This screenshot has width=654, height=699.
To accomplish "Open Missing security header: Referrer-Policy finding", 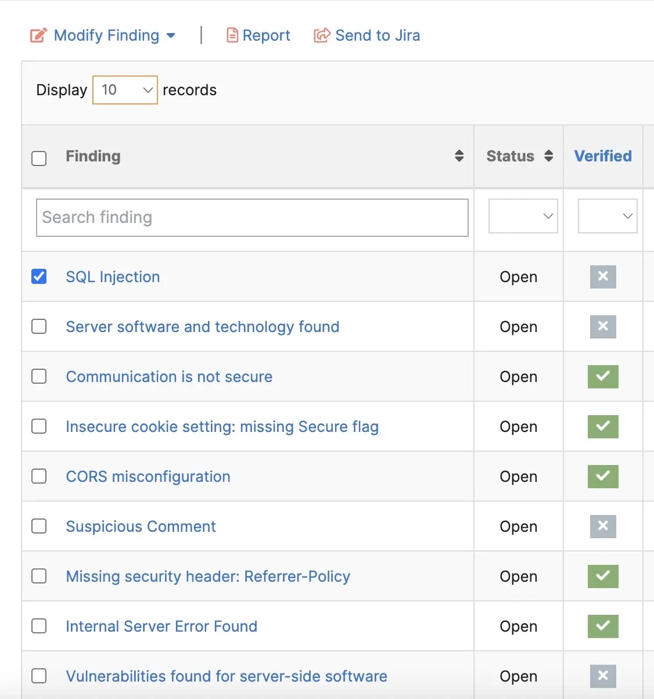I will [x=208, y=577].
